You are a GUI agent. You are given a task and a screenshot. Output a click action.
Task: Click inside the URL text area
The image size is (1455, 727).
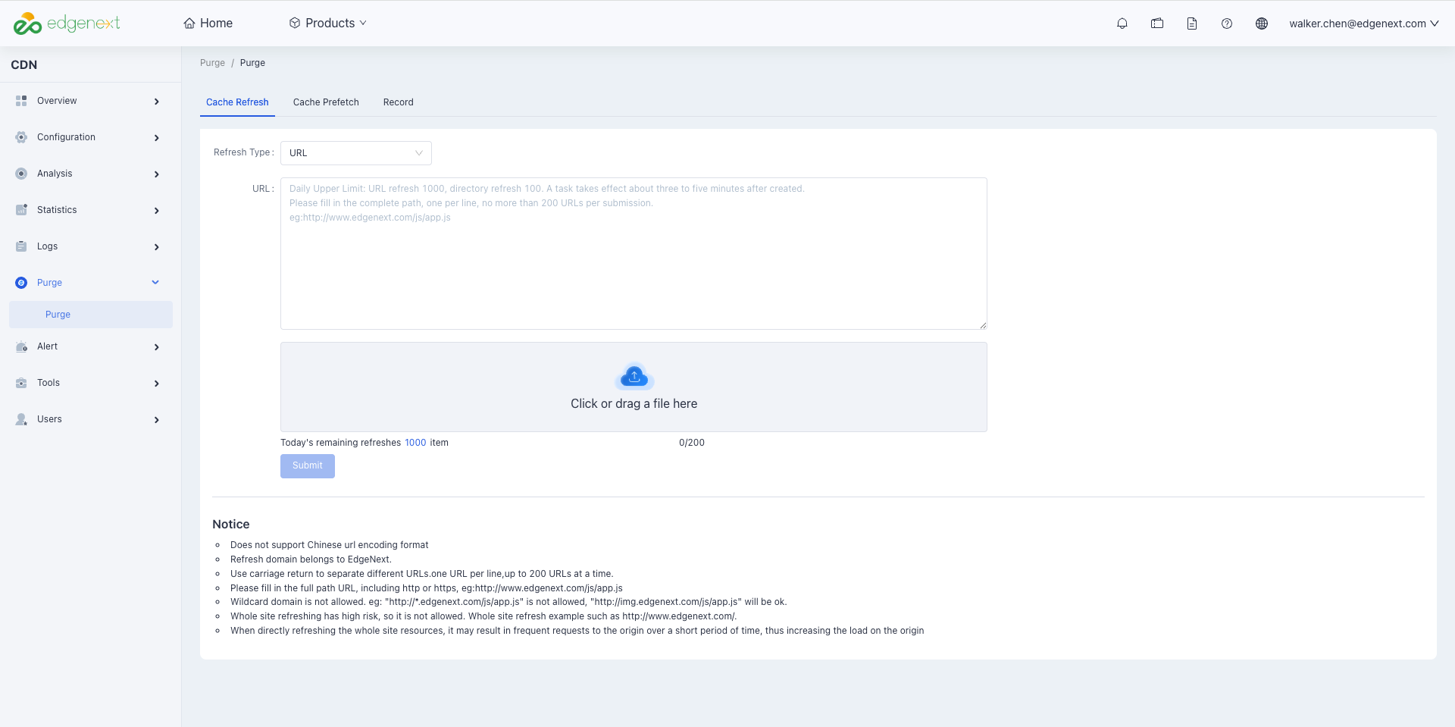[x=634, y=253]
